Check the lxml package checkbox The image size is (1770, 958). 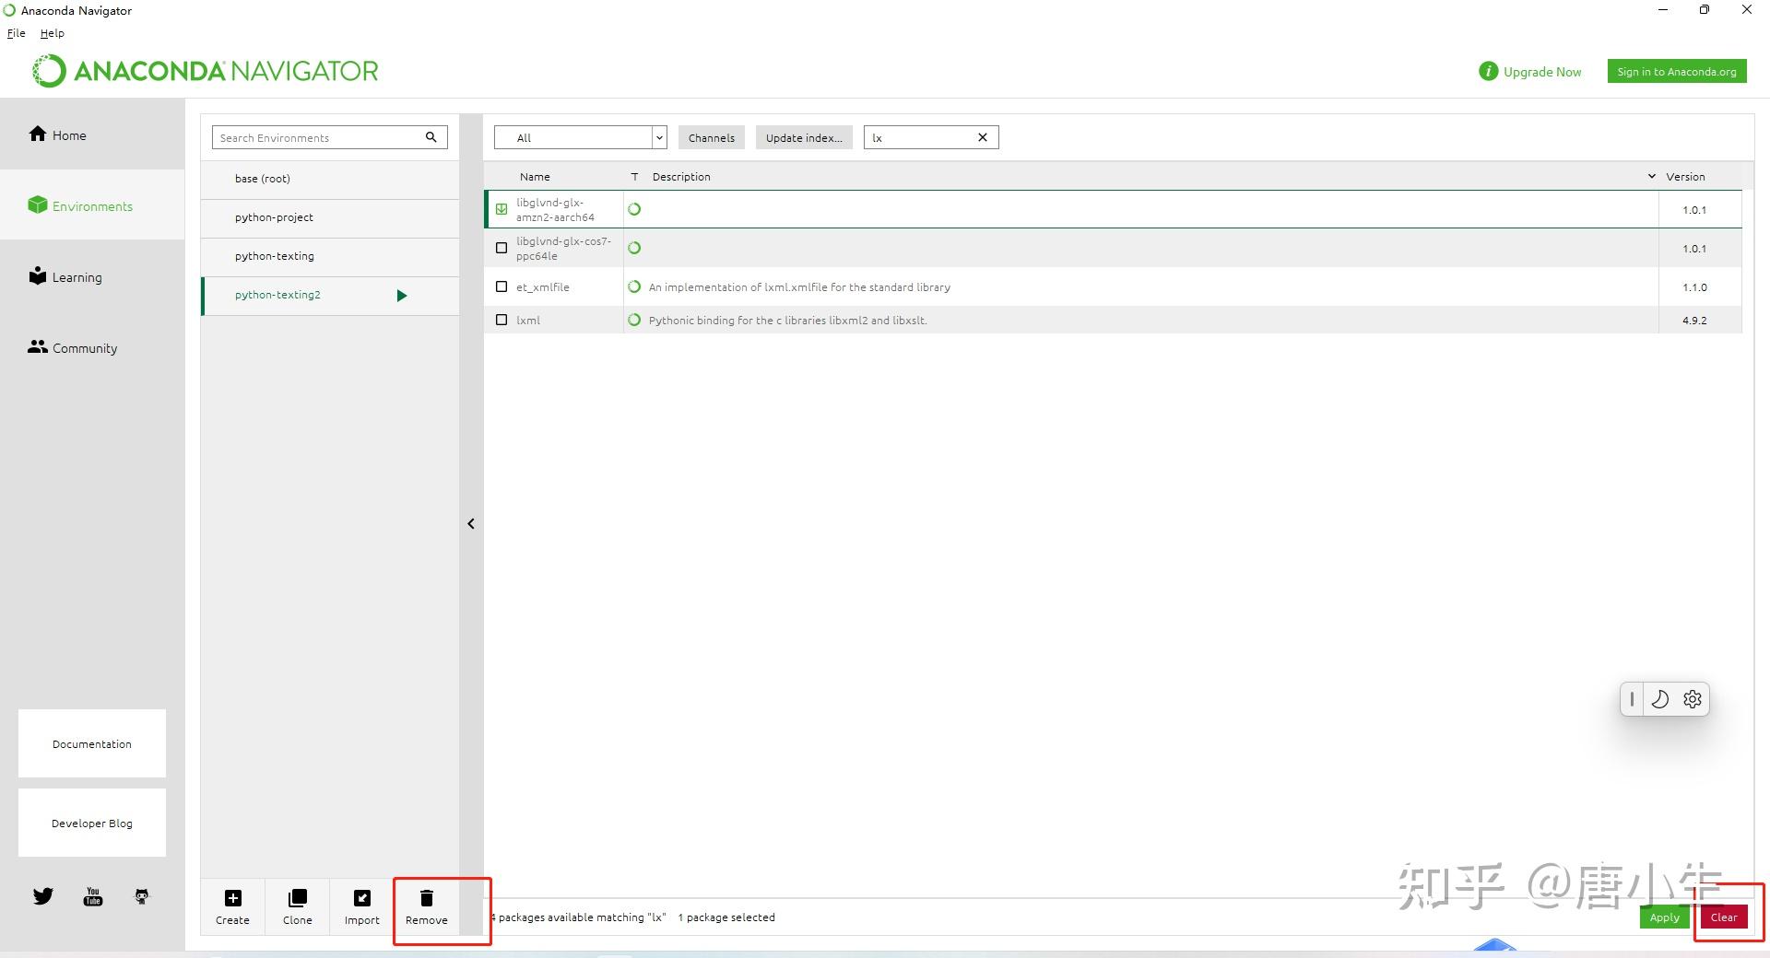coord(501,320)
